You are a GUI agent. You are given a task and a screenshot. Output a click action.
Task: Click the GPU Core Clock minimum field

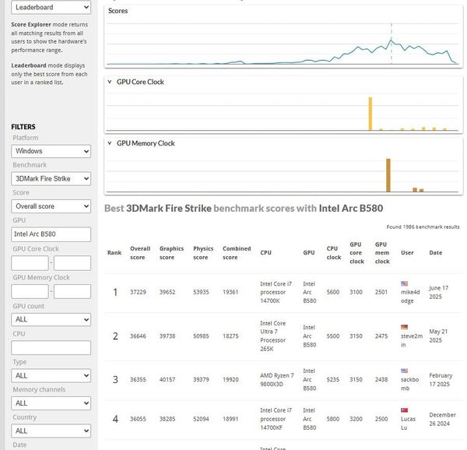30,263
